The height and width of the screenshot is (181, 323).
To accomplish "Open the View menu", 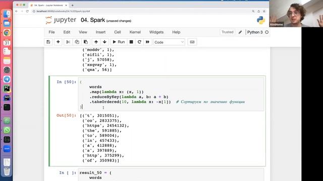I will click(83, 32).
